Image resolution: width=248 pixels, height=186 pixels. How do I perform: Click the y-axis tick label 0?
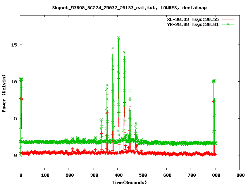click(15, 155)
